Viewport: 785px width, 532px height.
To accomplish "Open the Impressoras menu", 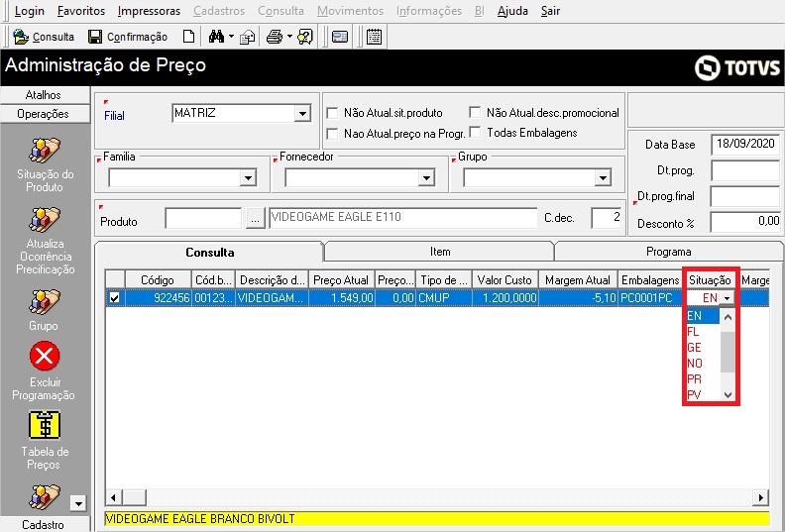I will [x=150, y=11].
